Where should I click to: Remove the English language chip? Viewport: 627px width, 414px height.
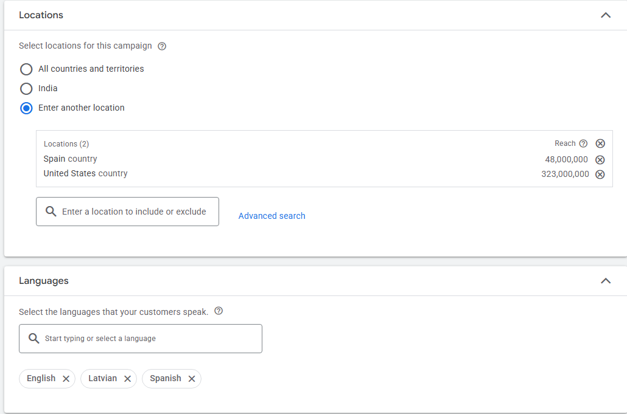[x=66, y=378]
